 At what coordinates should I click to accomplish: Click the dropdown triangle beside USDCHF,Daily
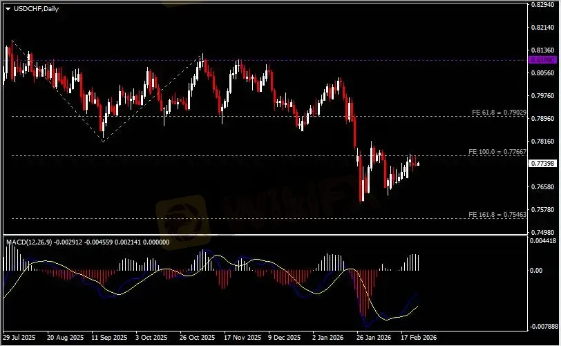(x=8, y=8)
